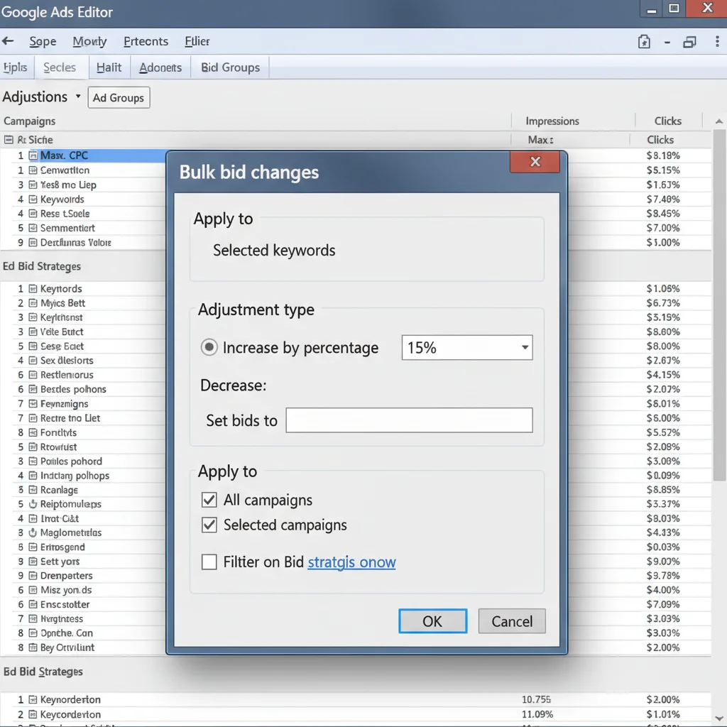Click the Set bids to input field

[409, 420]
